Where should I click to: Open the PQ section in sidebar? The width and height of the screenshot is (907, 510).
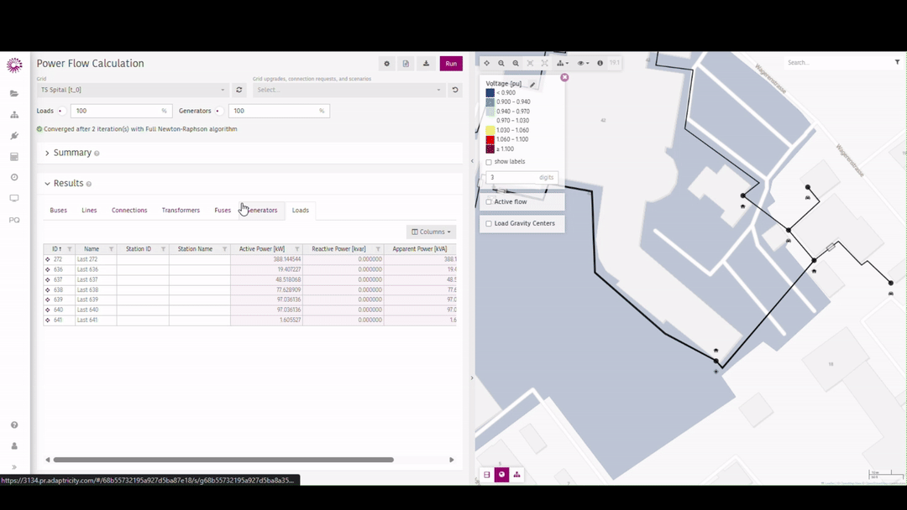(x=14, y=220)
